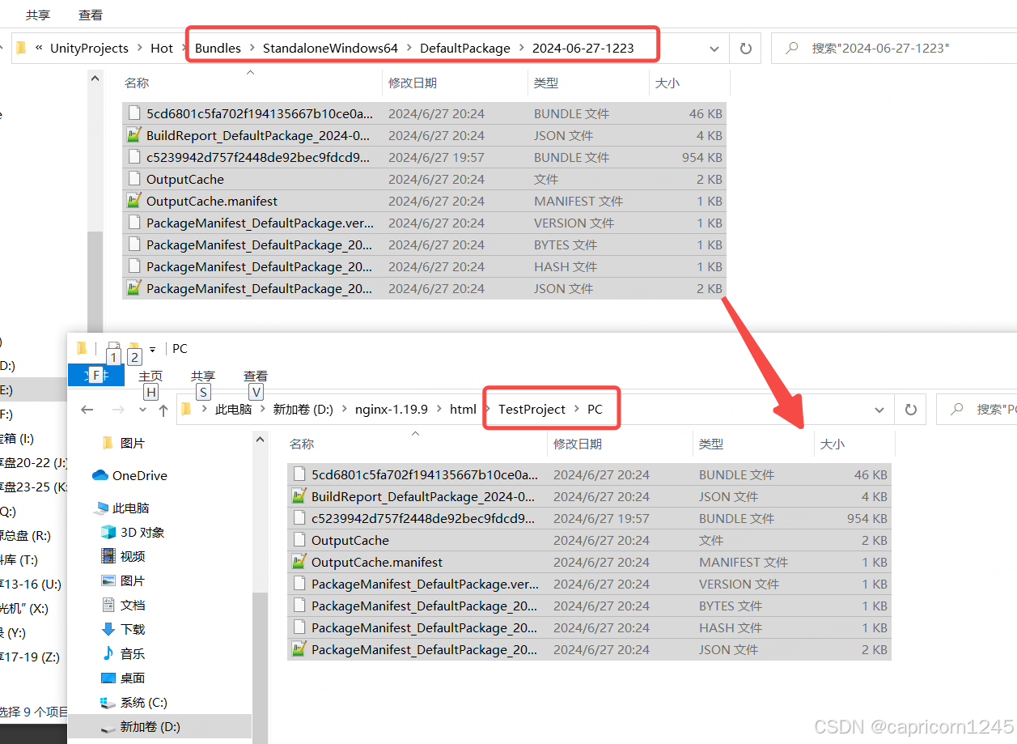
Task: Click nginx-1.19.9 in the PC window breadcrumb
Action: (x=392, y=410)
